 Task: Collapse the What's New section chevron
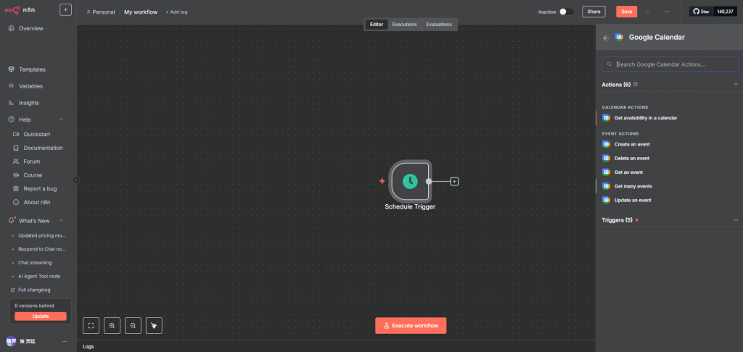(61, 221)
